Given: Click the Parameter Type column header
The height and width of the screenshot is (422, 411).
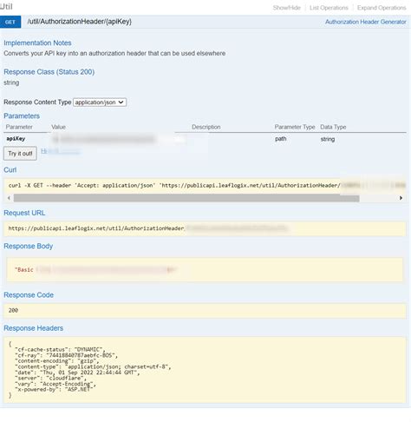Looking at the screenshot, I should [x=295, y=127].
